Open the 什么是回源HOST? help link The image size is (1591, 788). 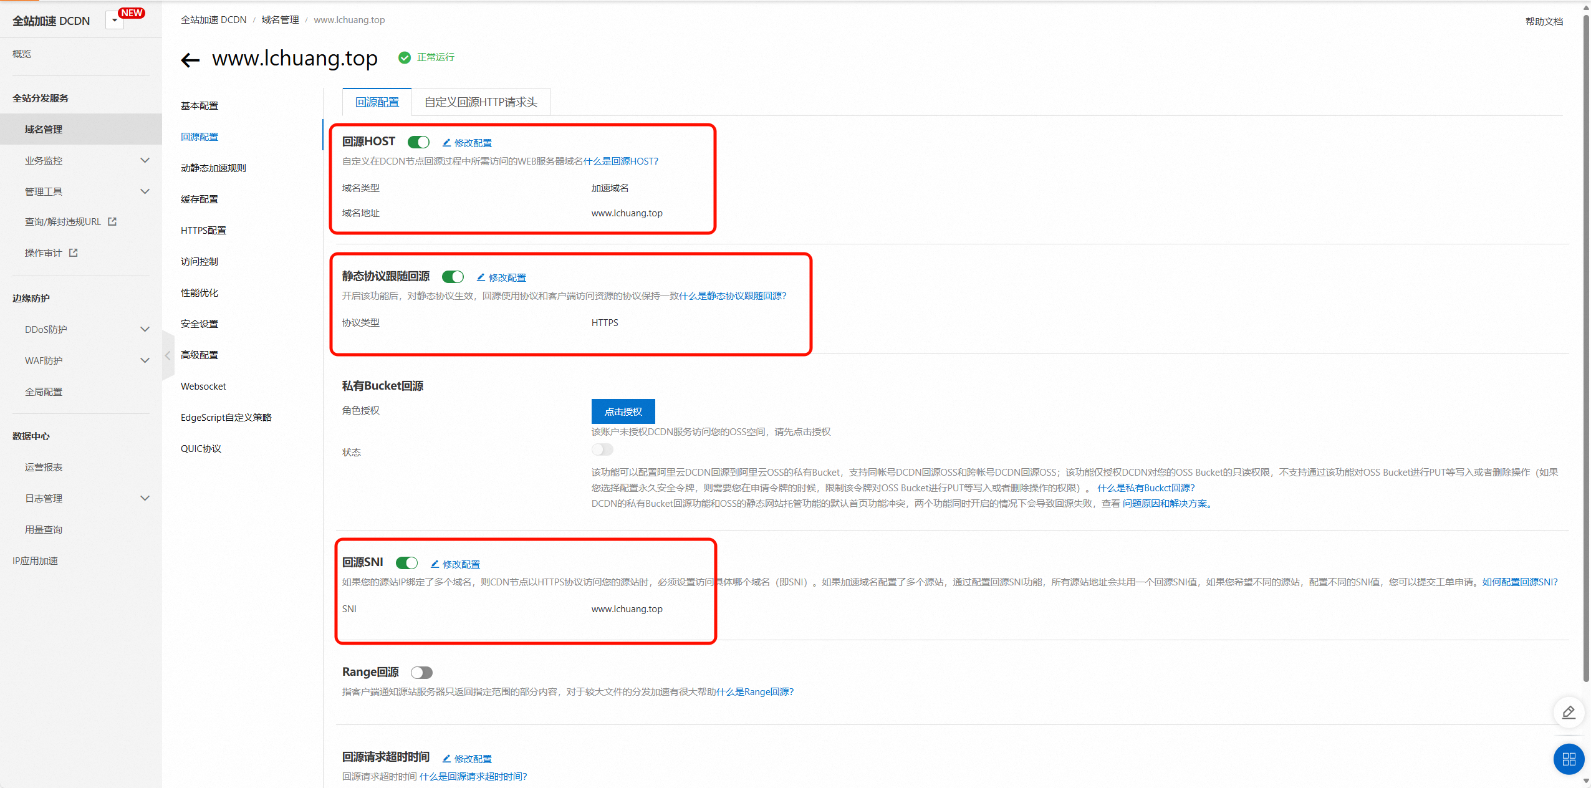[x=620, y=161]
